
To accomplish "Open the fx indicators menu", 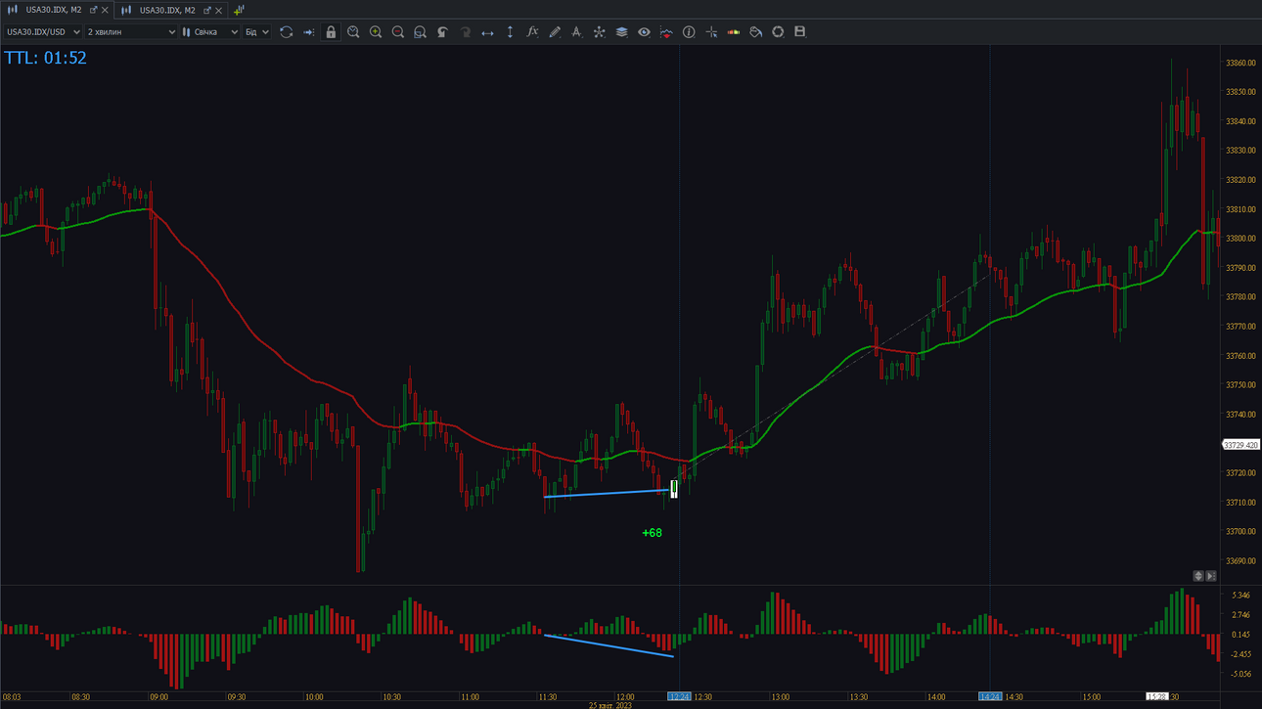I will coord(532,32).
